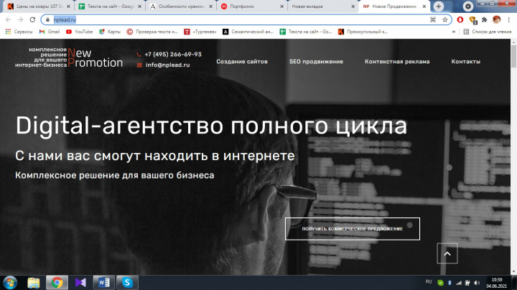Click the Bluetooth tray icon
Image resolution: width=517 pixels, height=290 pixels.
[450, 283]
